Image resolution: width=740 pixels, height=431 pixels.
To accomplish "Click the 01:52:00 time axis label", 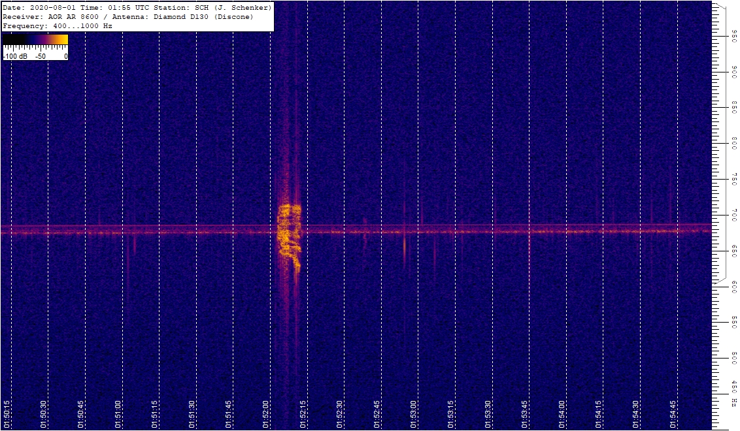I will (266, 415).
